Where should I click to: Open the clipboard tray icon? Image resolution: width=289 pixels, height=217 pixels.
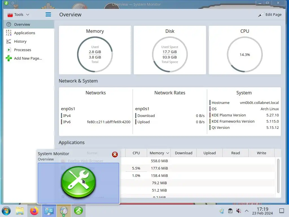230,211
